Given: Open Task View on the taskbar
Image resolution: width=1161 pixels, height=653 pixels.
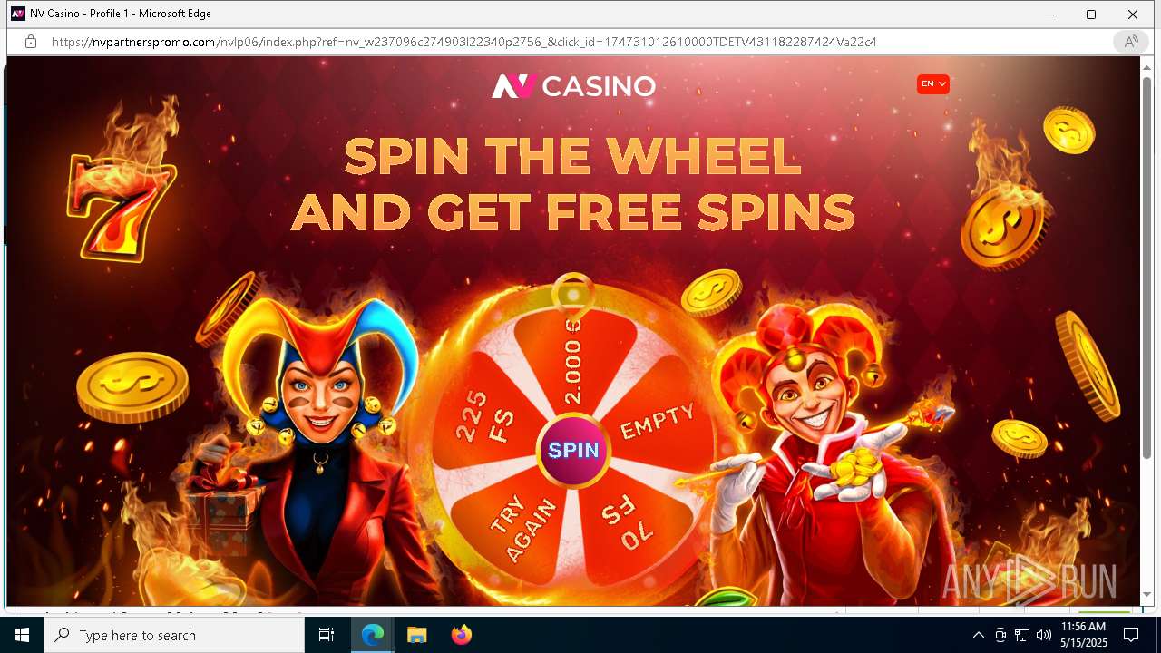Looking at the screenshot, I should pyautogui.click(x=327, y=635).
